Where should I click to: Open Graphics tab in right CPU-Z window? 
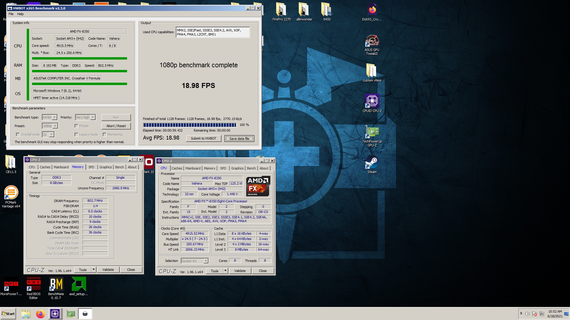[237, 168]
